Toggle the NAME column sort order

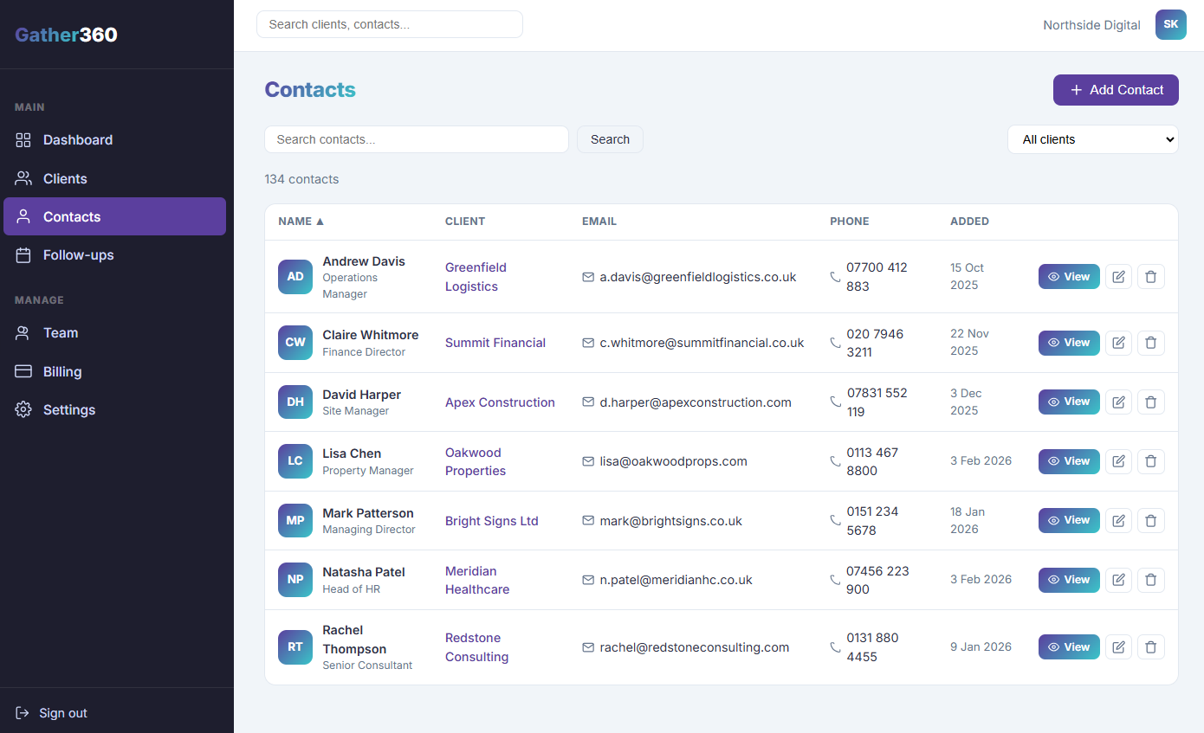[300, 221]
